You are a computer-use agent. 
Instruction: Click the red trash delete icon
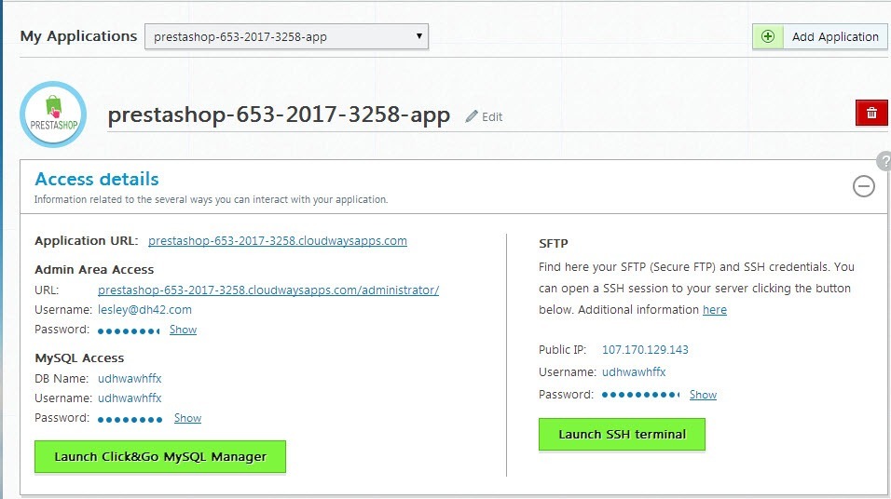(x=871, y=113)
